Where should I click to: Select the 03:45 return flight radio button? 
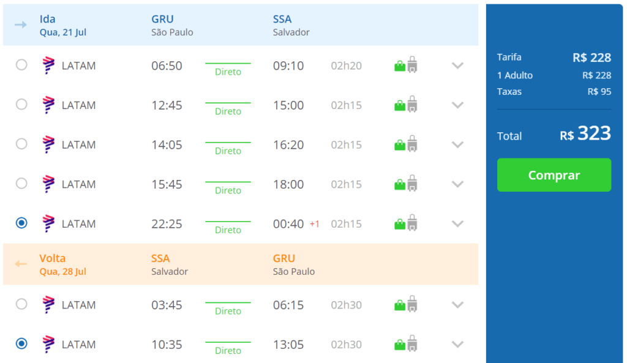click(x=21, y=304)
